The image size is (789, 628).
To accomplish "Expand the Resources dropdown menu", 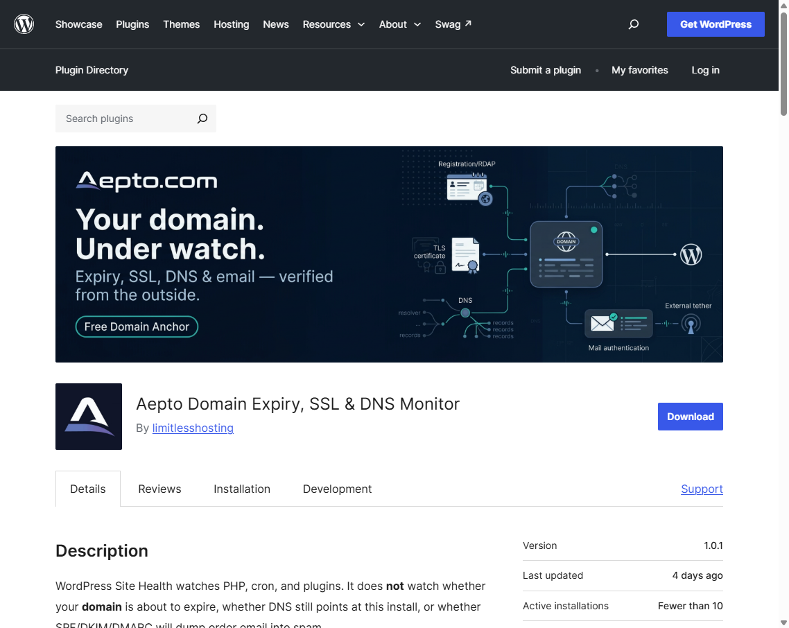I will (x=333, y=24).
